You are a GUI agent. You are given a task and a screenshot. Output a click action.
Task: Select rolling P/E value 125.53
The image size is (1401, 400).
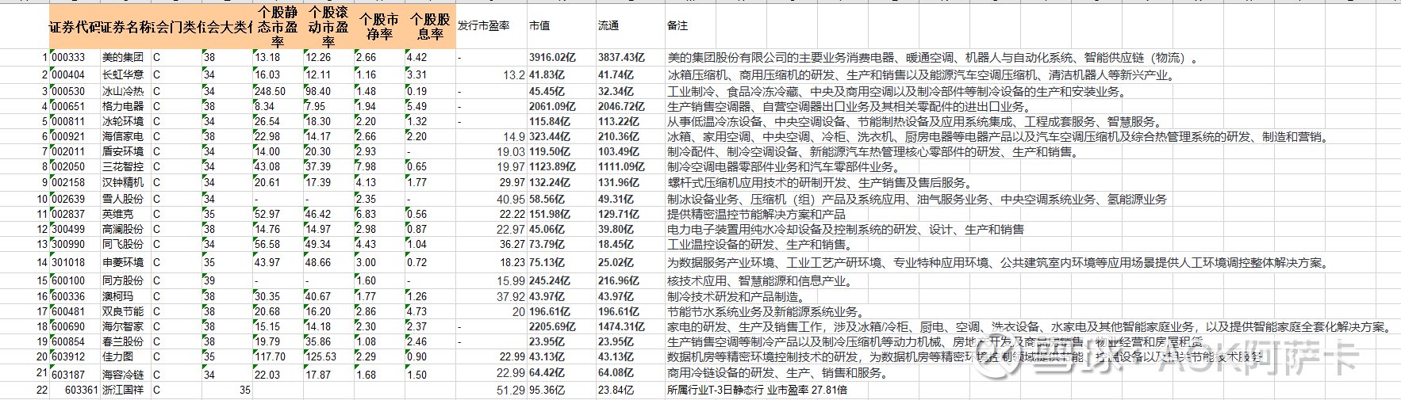click(321, 356)
